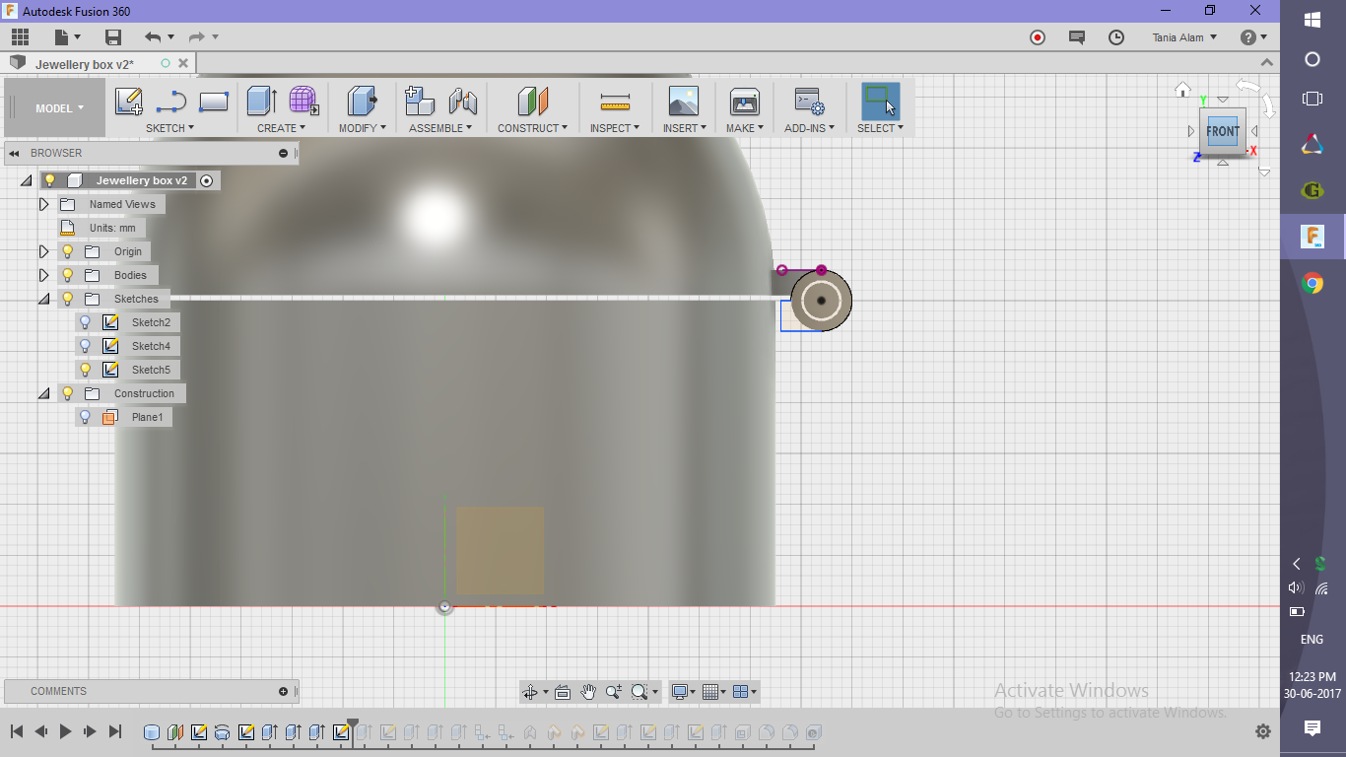Open the Grid and Snaps dropdown
This screenshot has width=1346, height=757.
(x=714, y=692)
